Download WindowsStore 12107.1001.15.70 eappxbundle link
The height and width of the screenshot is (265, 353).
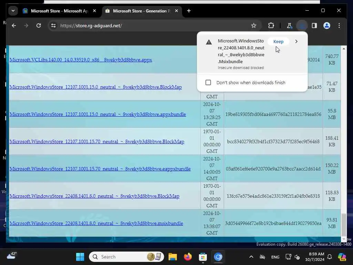pyautogui.click(x=100, y=169)
